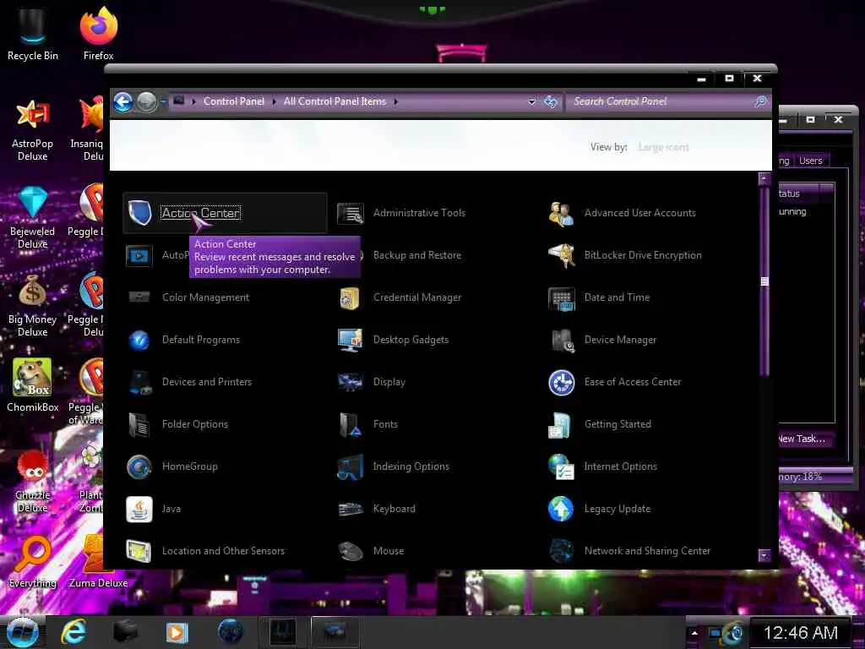Open Windows Media Player taskbar icon
Image resolution: width=865 pixels, height=649 pixels.
tap(177, 632)
